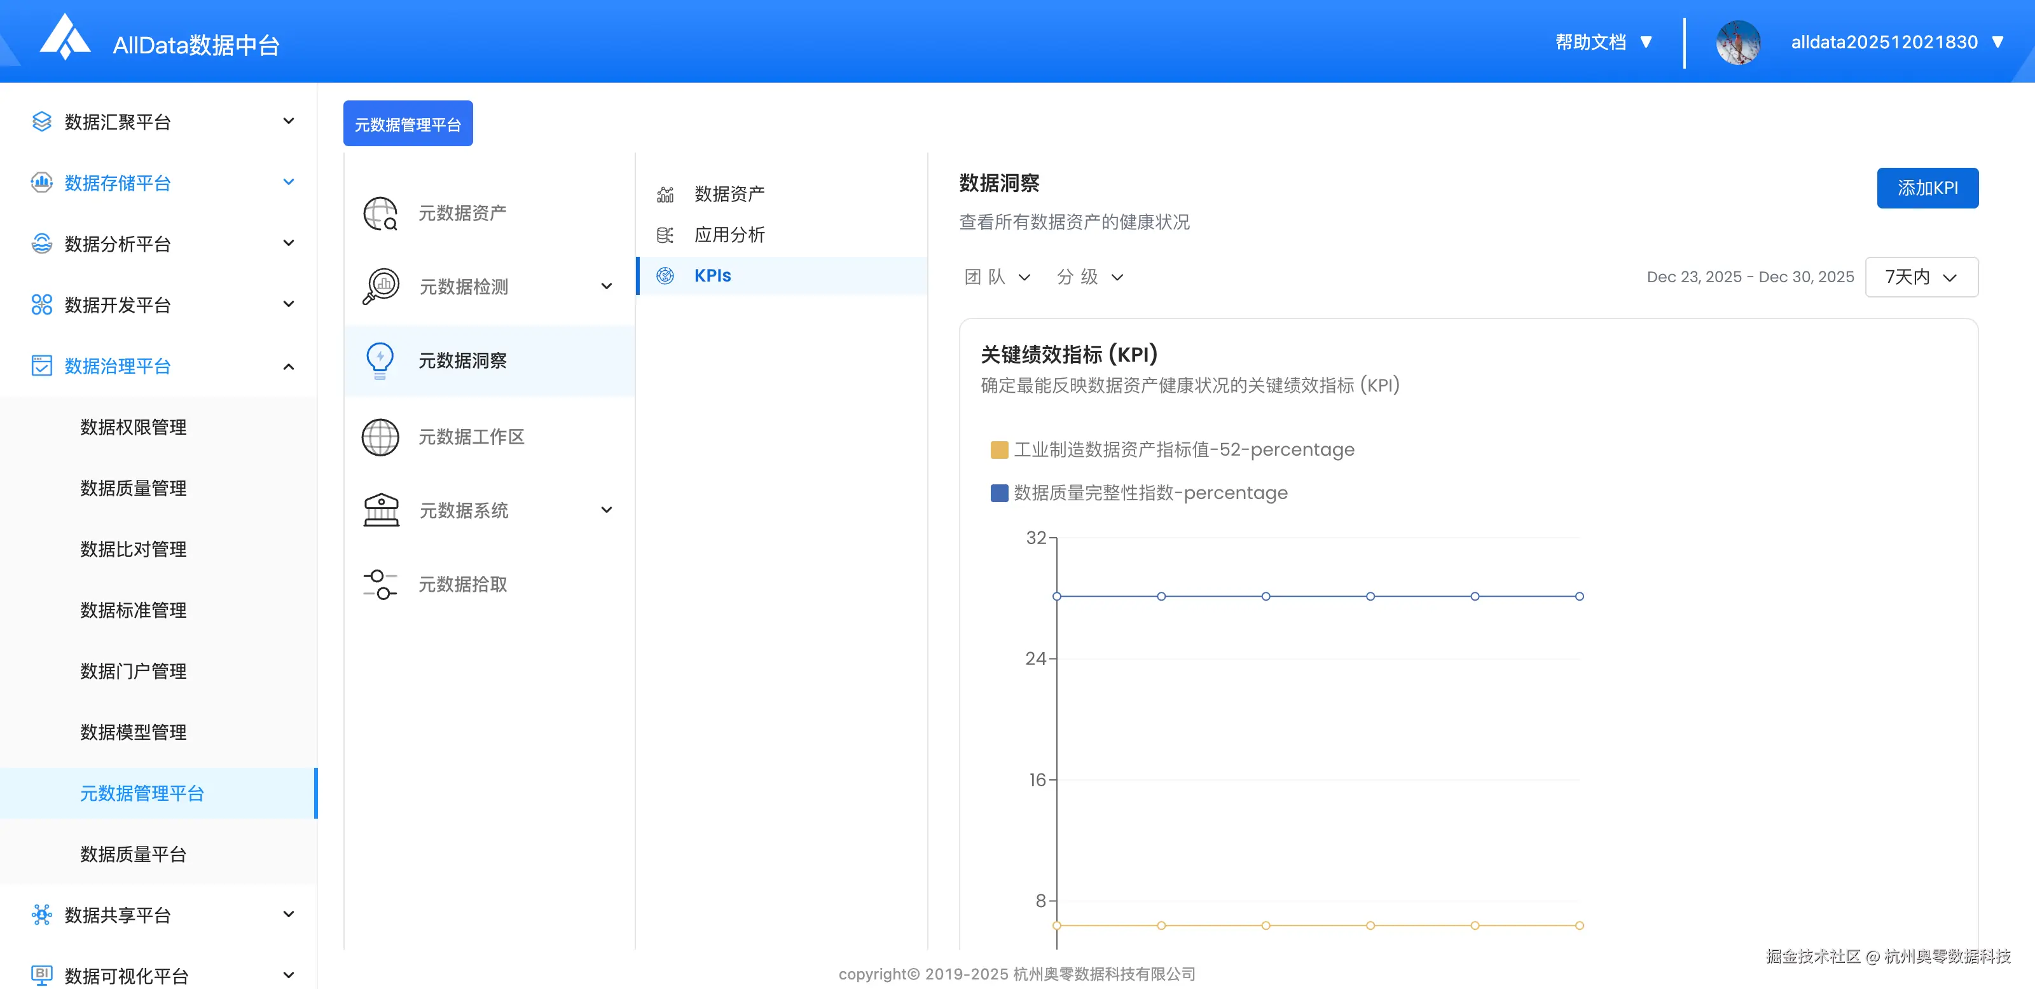The width and height of the screenshot is (2035, 989).
Task: Click the 元数据检测 magnifier chart icon
Action: click(x=381, y=287)
